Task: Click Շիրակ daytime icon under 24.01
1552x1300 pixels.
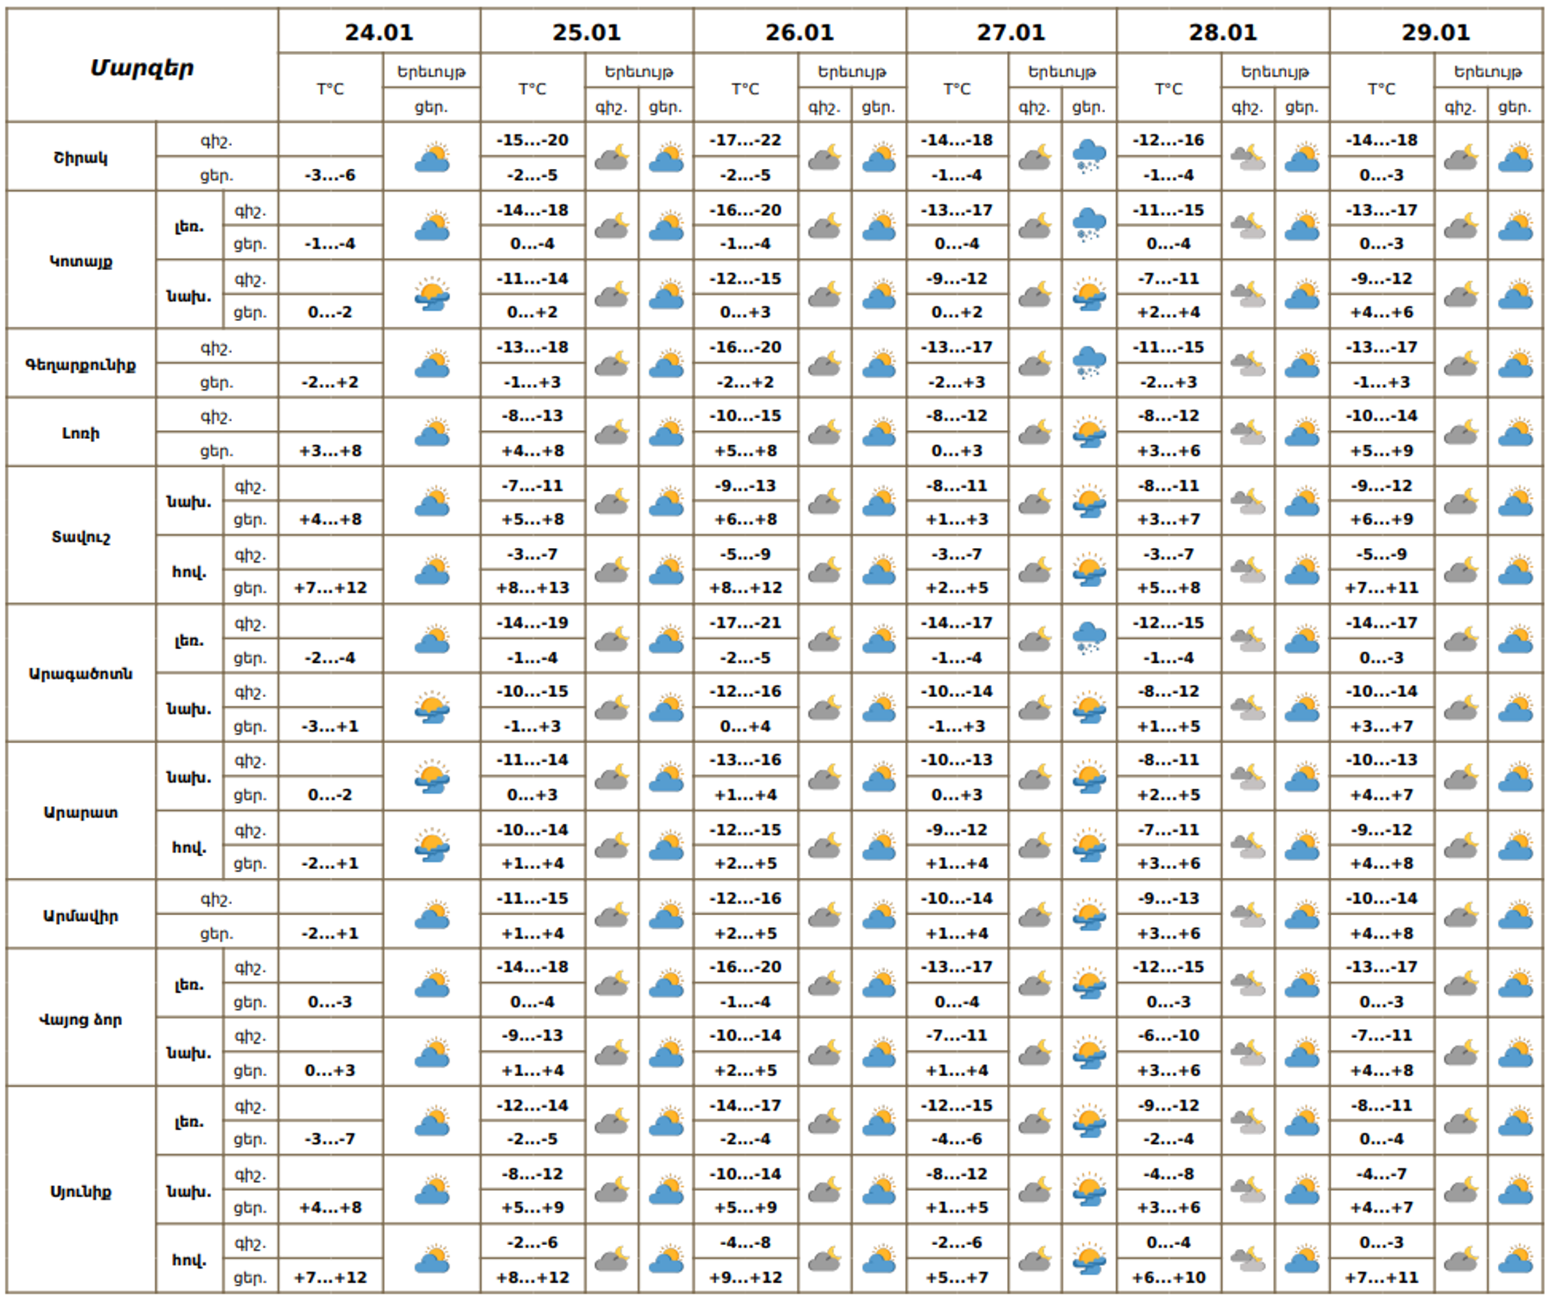Action: tap(432, 157)
